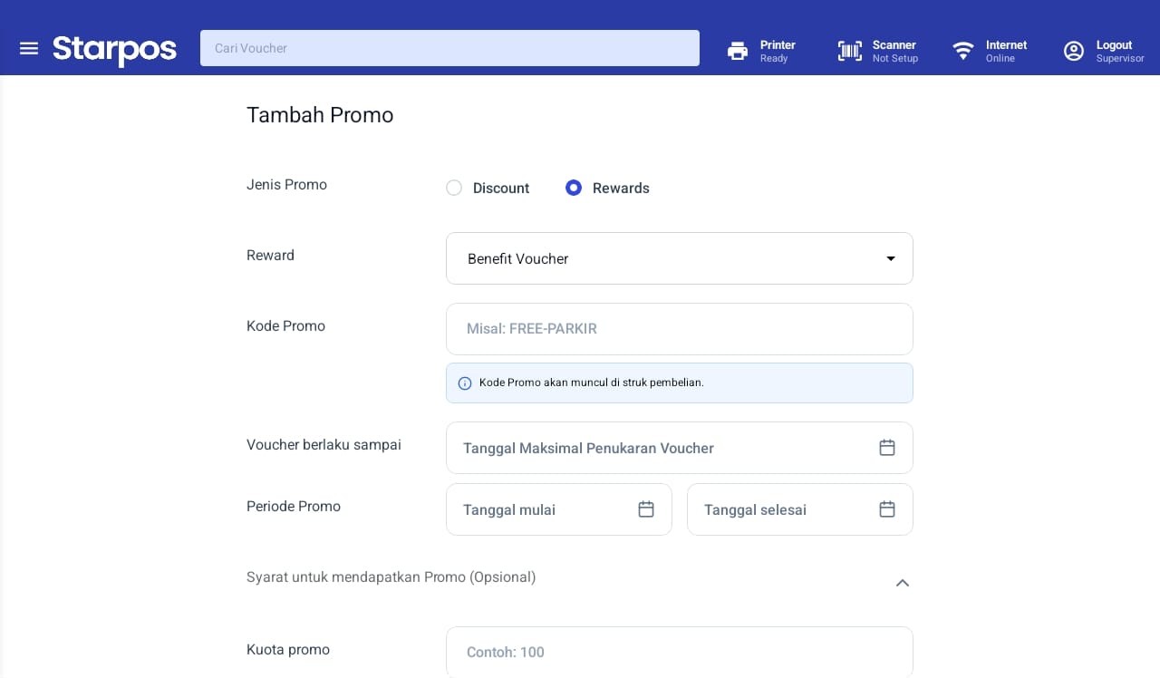Open calendar for voucher expiry date
The image size is (1160, 678).
pos(887,448)
